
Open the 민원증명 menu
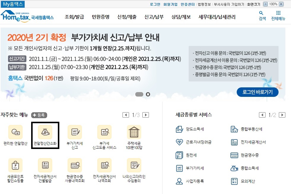tap(101, 17)
